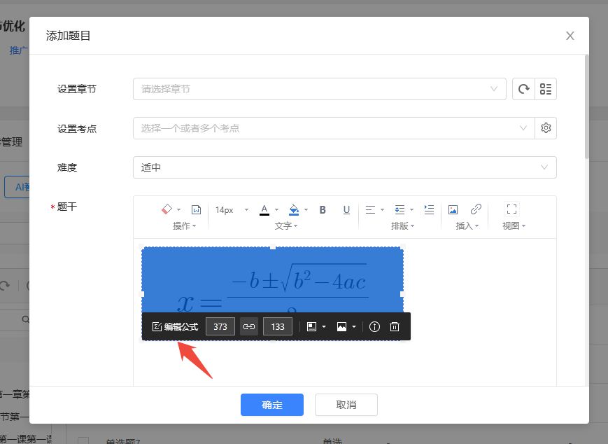Click the refresh chapters icon
The image size is (608, 444).
point(523,89)
